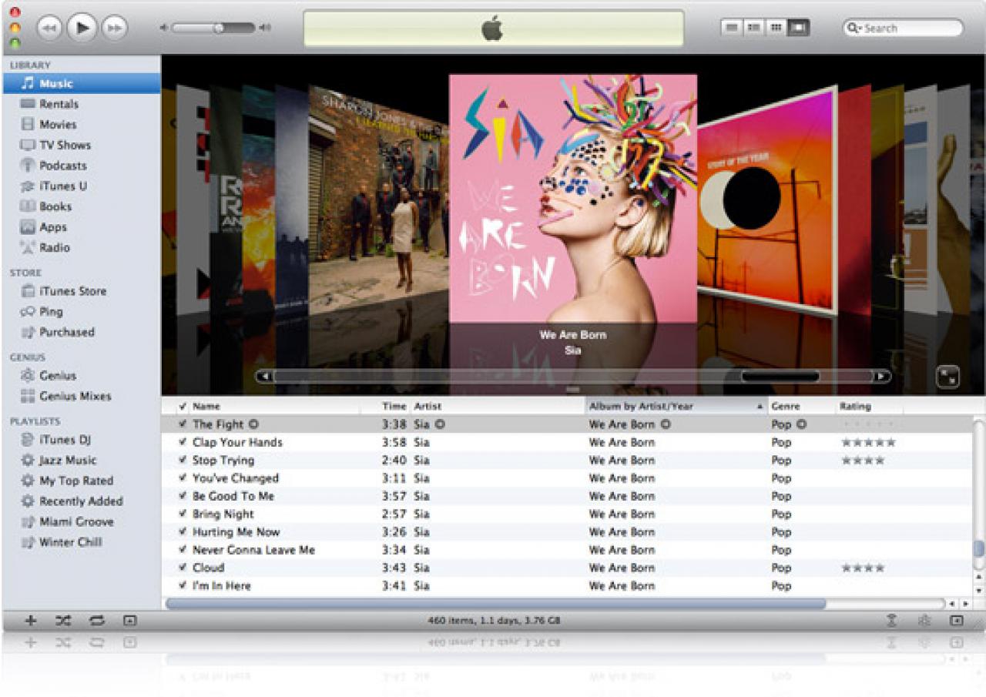The width and height of the screenshot is (986, 697).
Task: Uncheck the song The Fight
Action: click(183, 424)
